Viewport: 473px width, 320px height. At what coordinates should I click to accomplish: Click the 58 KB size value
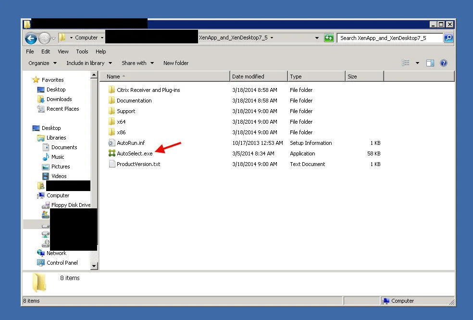coord(373,154)
